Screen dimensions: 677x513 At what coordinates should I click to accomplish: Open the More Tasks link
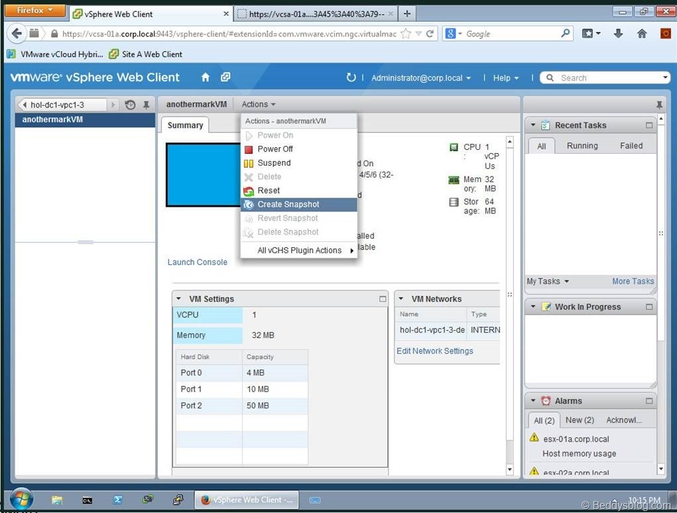click(633, 281)
